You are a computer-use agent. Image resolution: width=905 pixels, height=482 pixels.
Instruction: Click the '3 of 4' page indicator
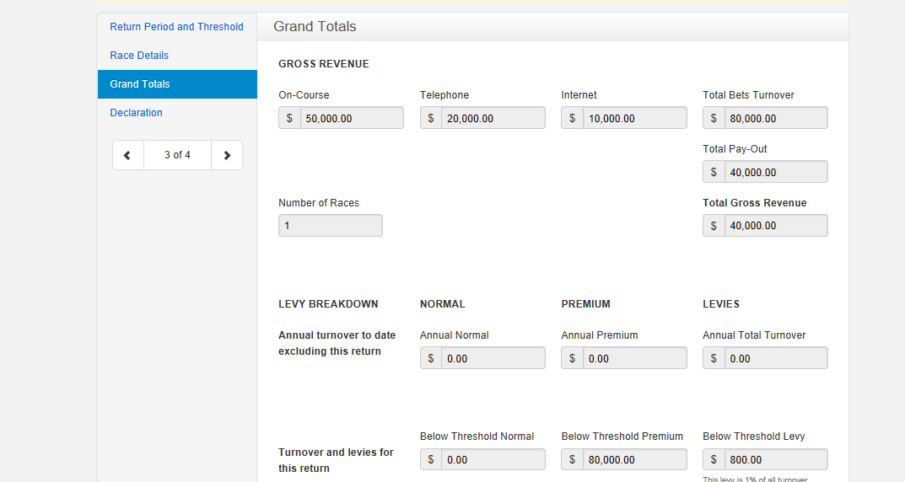[177, 155]
